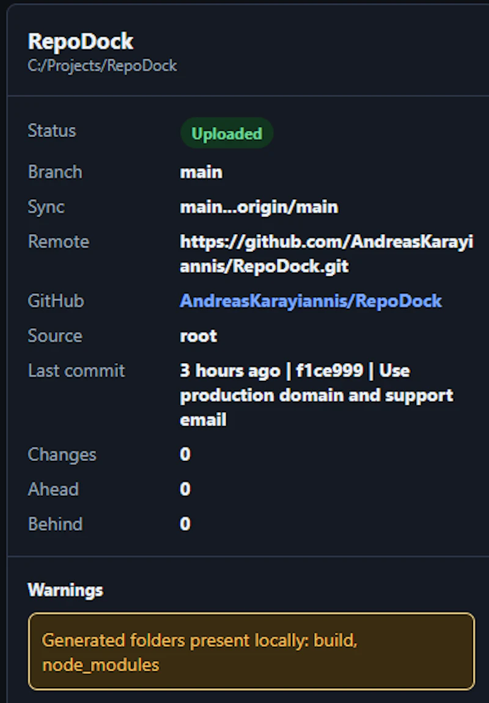This screenshot has width=489, height=703.
Task: Click the Behind label
Action: point(55,524)
